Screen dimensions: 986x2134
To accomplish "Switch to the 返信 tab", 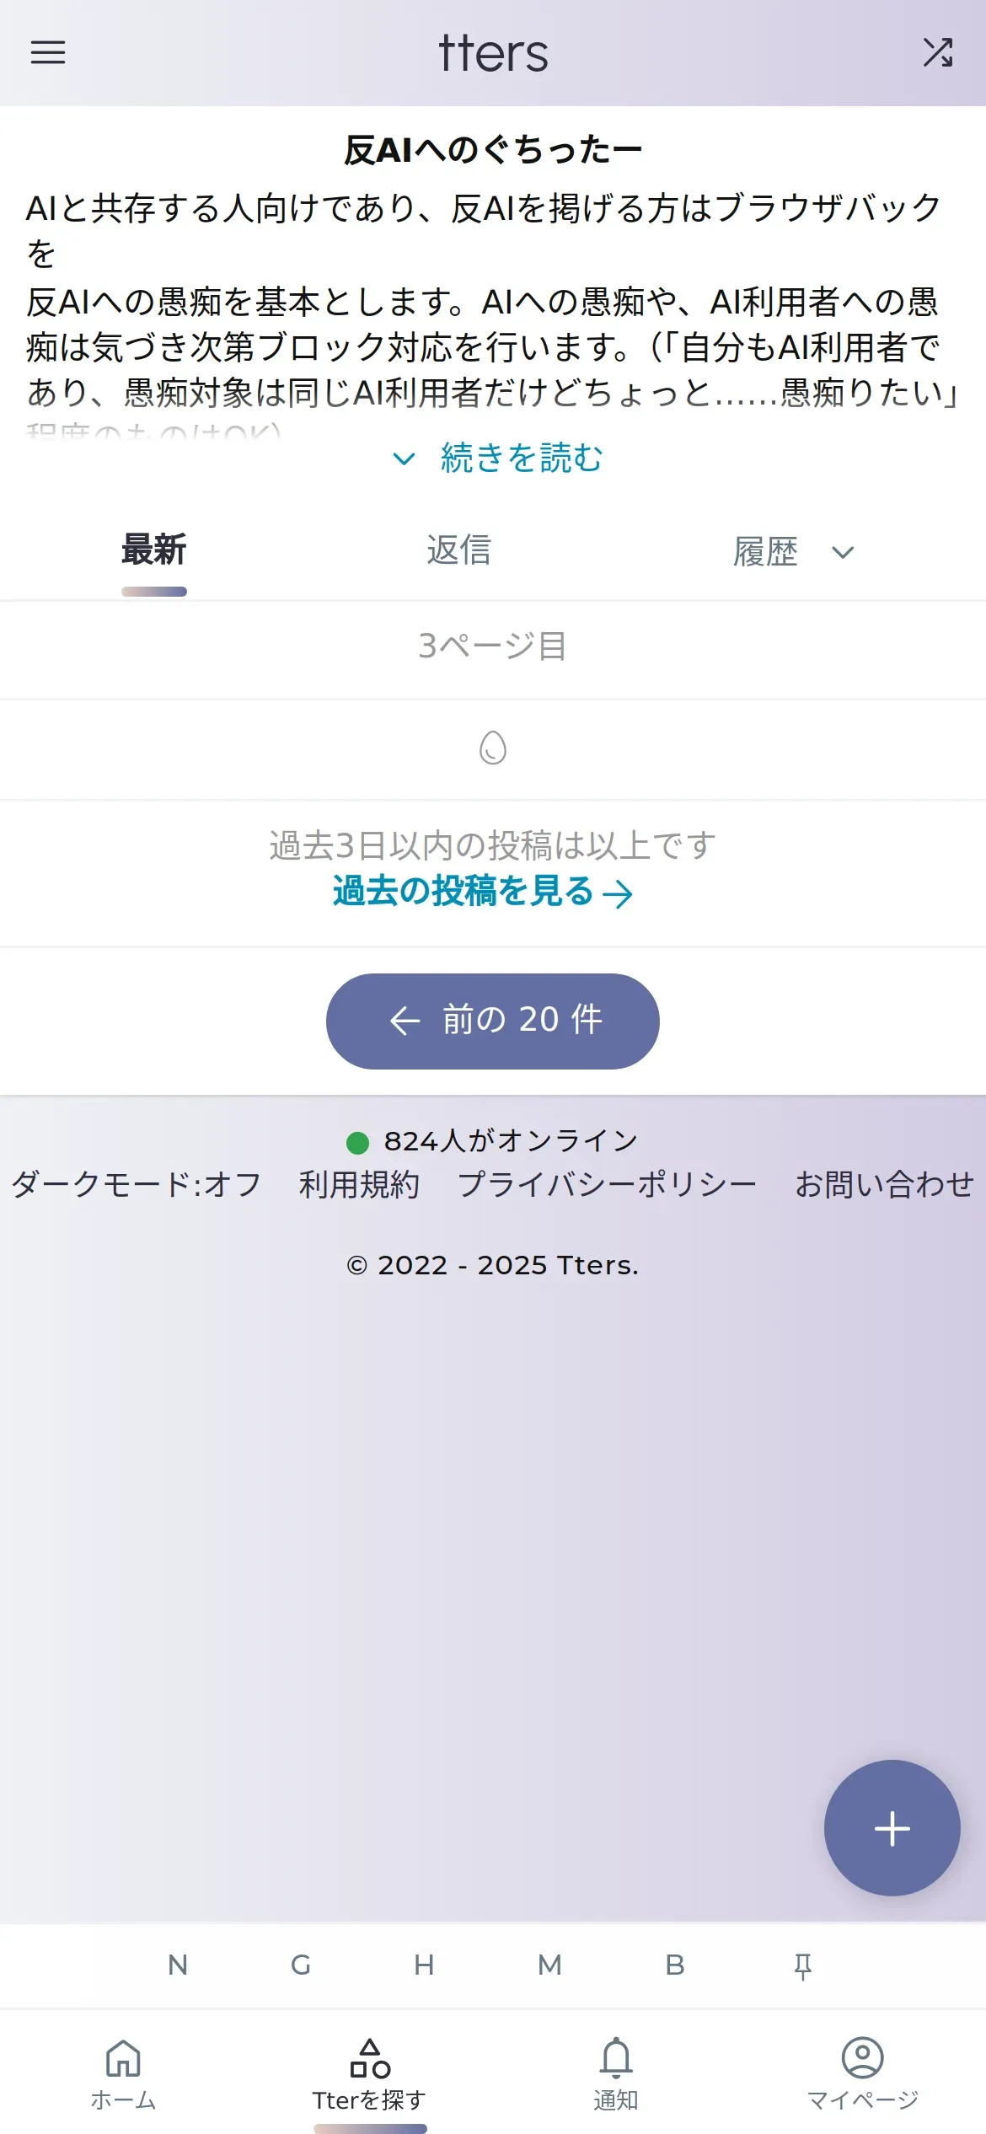I will [x=458, y=550].
